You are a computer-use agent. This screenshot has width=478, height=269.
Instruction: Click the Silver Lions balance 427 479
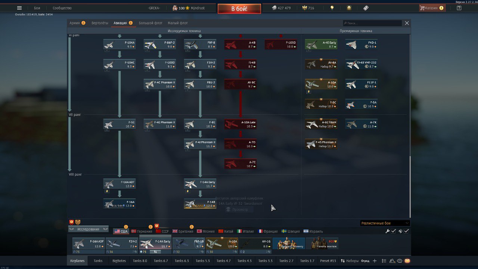click(281, 8)
